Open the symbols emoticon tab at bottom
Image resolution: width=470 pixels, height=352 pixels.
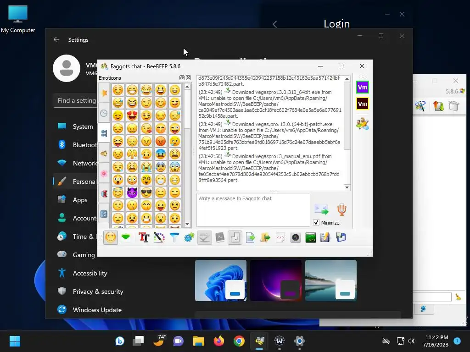click(x=104, y=214)
